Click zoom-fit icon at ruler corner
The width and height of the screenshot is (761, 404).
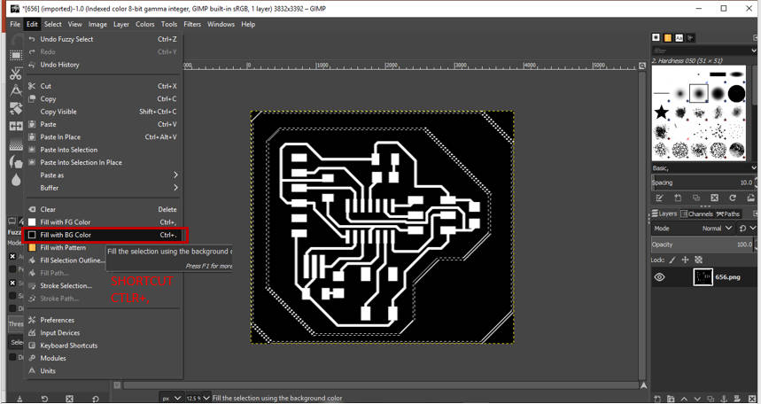point(642,66)
